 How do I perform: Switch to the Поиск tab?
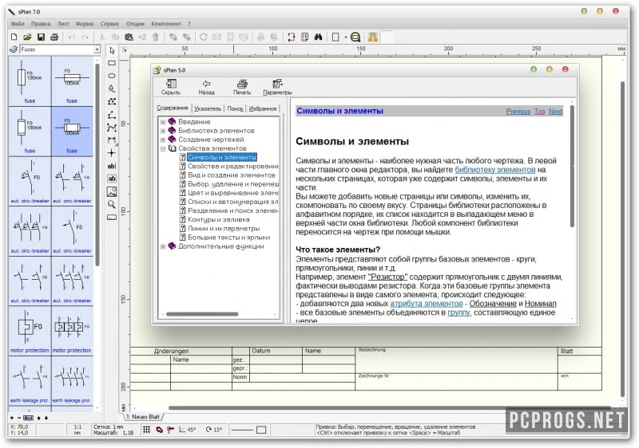click(235, 108)
